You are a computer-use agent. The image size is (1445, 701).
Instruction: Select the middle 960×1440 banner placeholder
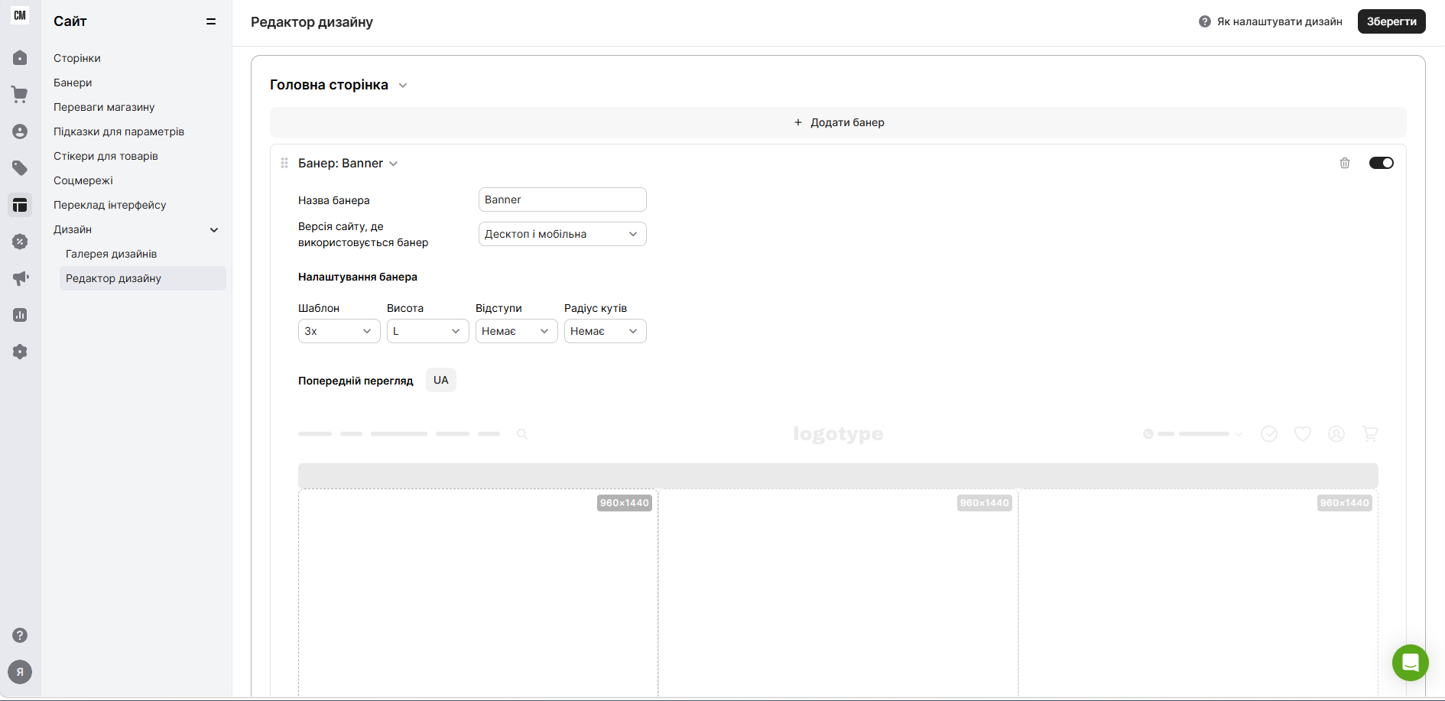(x=838, y=592)
